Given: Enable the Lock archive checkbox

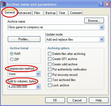Looking at the screenshot, I should point(50,85).
